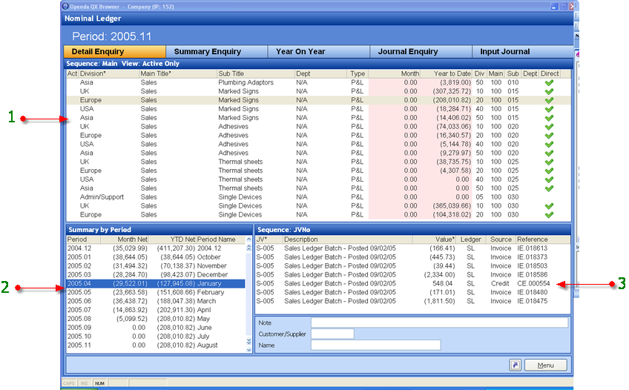Click the Name input field
The height and width of the screenshot is (390, 629).
375,345
